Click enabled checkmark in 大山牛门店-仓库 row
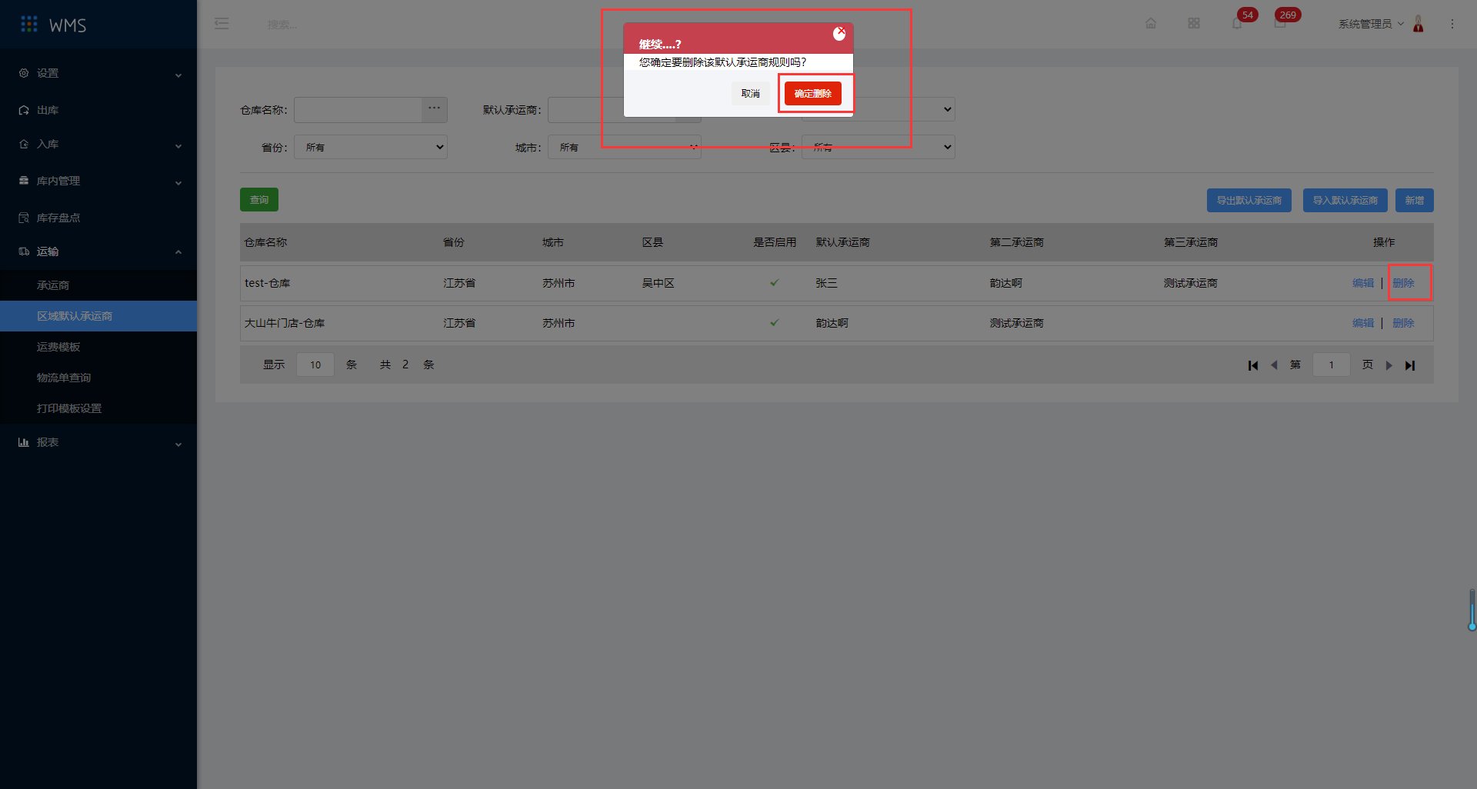 click(775, 323)
